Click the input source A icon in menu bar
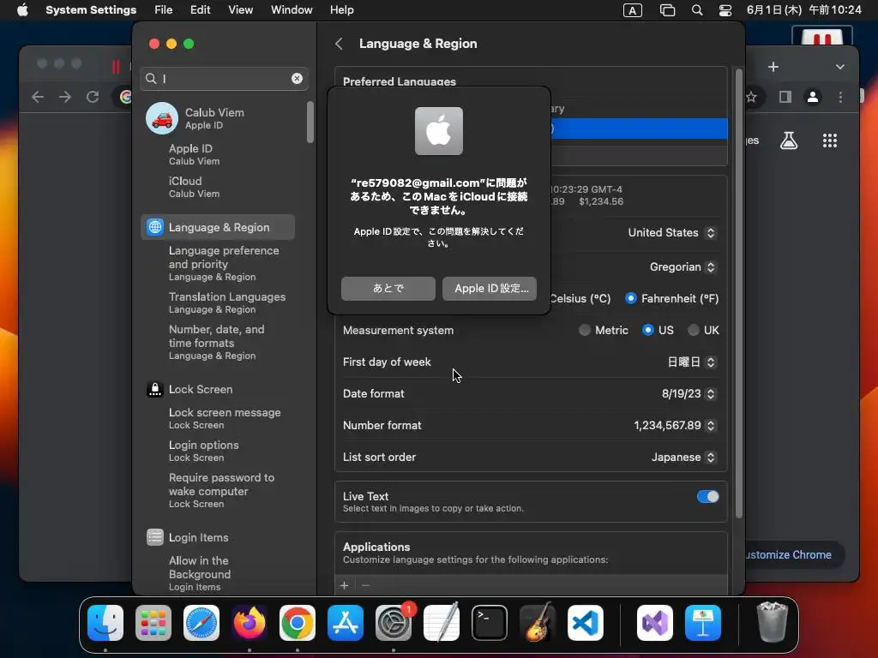The width and height of the screenshot is (878, 658). [632, 10]
